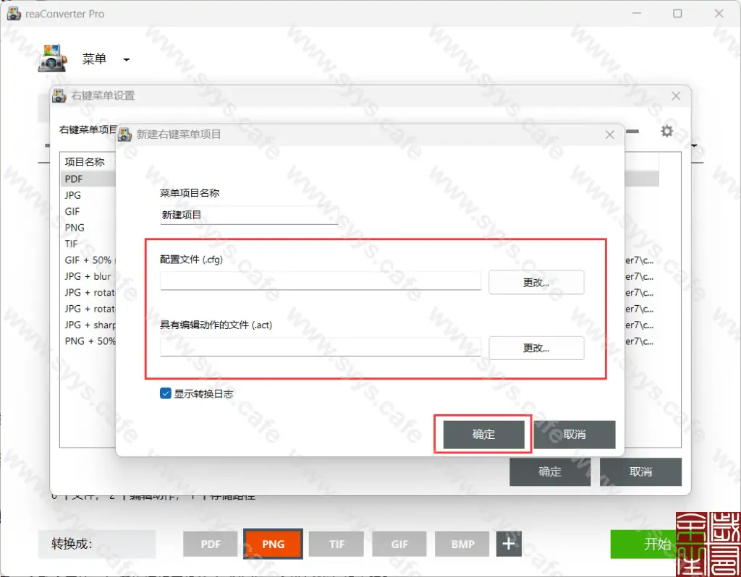The height and width of the screenshot is (577, 741).
Task: Click the green 开始 button
Action: [x=643, y=544]
